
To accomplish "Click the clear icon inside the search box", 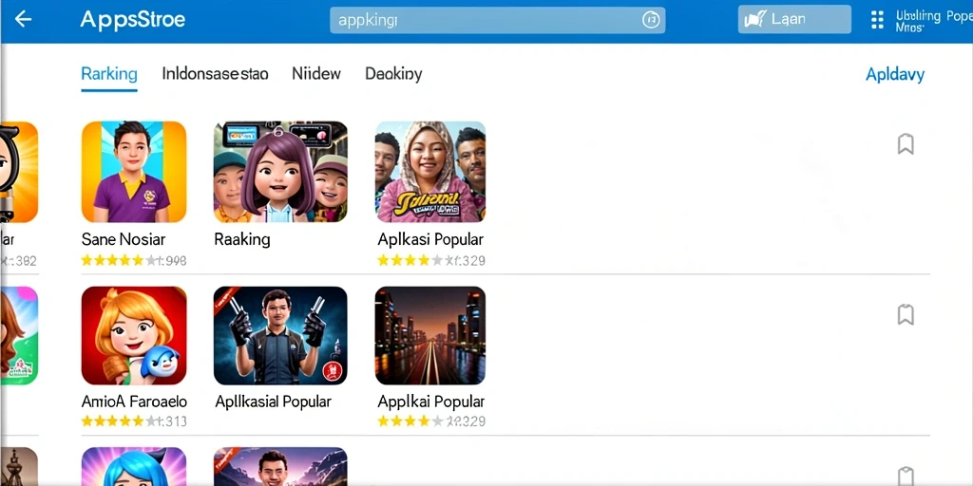I will (x=650, y=21).
